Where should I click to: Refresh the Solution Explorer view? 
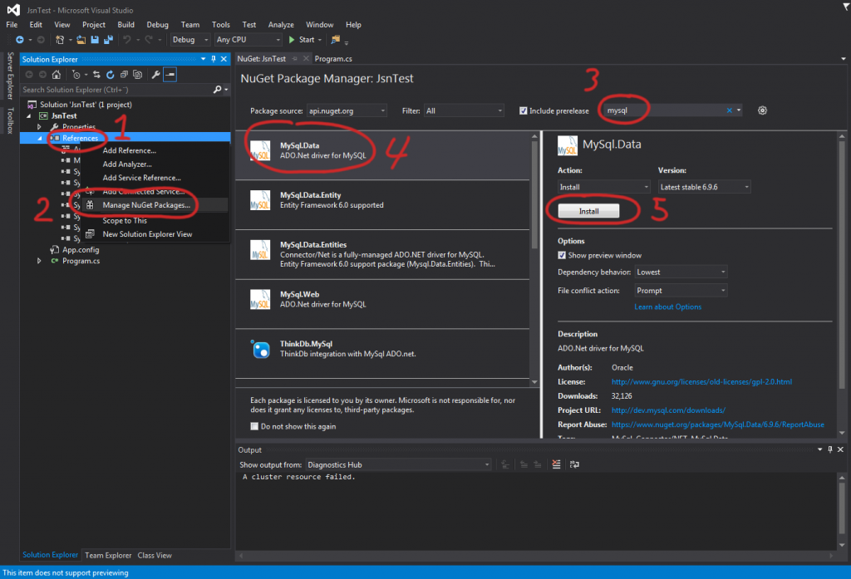click(111, 74)
